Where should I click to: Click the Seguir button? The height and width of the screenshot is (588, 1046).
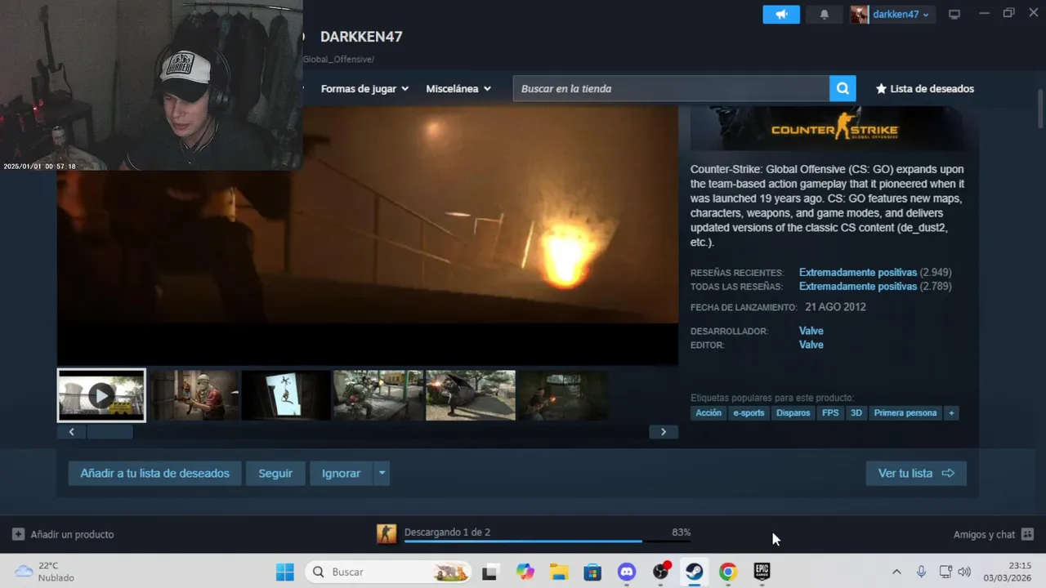coord(275,473)
